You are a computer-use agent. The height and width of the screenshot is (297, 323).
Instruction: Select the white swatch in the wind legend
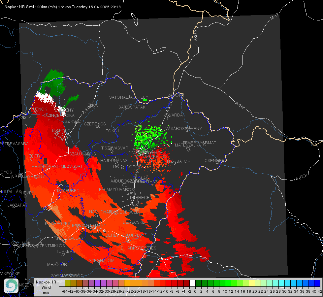(x=192, y=283)
